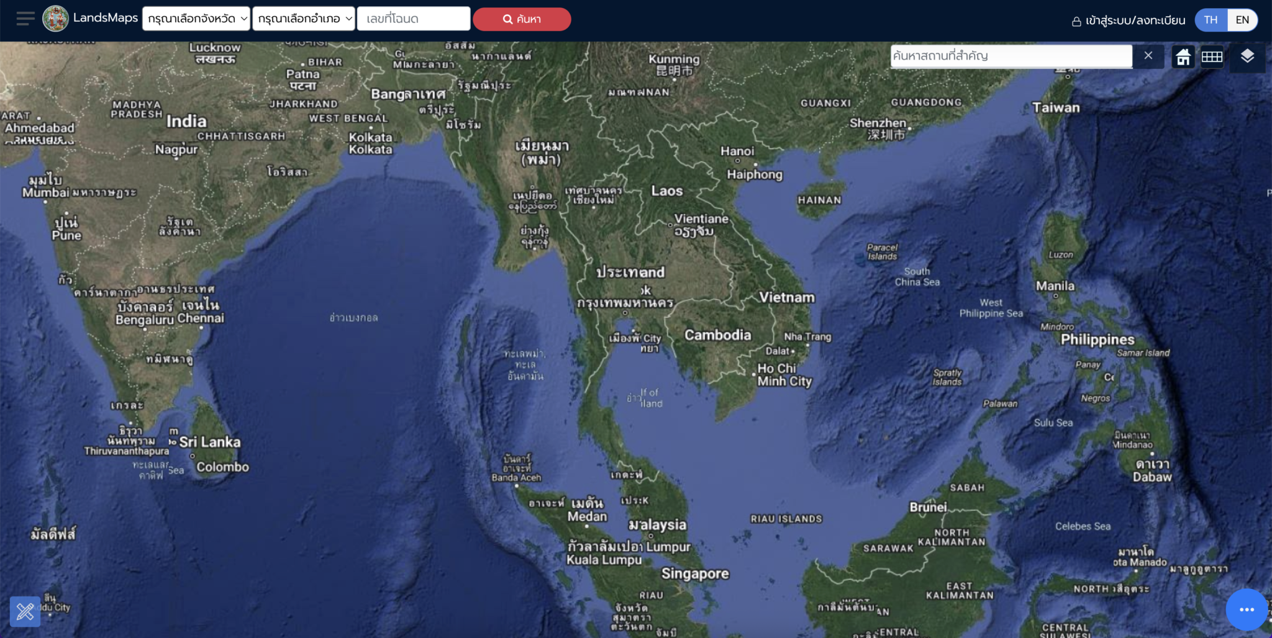Click the red ค้นหา search button
The width and height of the screenshot is (1272, 638).
[x=522, y=19]
